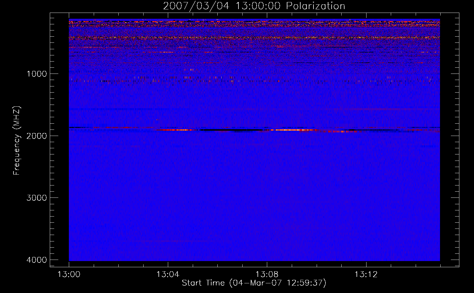This screenshot has width=474, height=293.
Task: Click the 2000 frequency tick label
Action: coord(37,136)
